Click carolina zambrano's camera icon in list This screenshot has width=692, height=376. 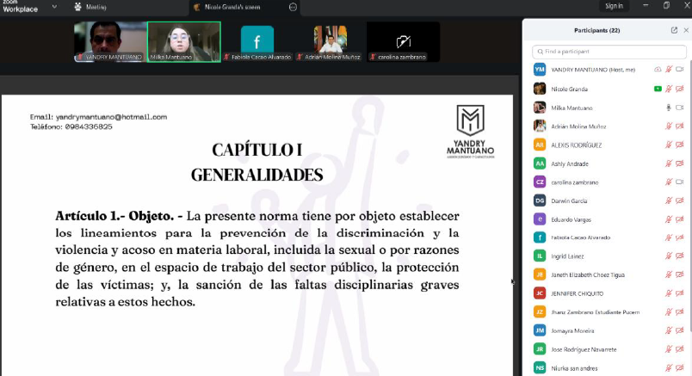point(679,182)
